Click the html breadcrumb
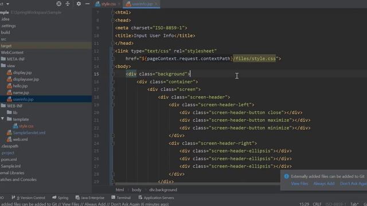Screen dimensions: 367x206 120,190
